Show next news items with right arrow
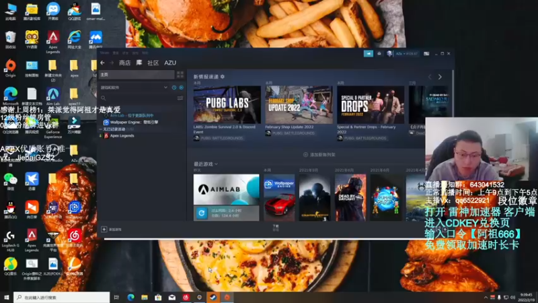 tap(440, 77)
